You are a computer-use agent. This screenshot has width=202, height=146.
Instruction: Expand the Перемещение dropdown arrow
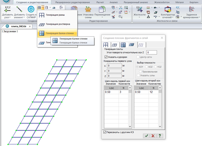pyautogui.click(x=102, y=18)
